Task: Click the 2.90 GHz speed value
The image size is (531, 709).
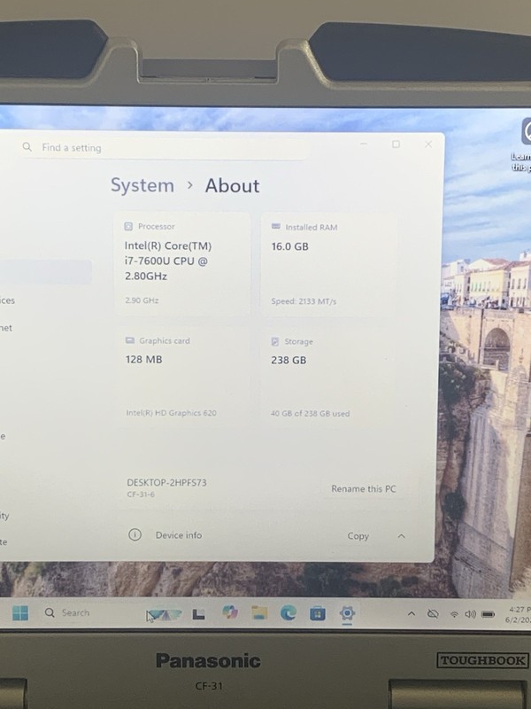Action: [142, 300]
